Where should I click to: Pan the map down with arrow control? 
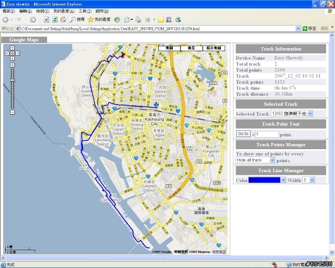tap(13, 58)
